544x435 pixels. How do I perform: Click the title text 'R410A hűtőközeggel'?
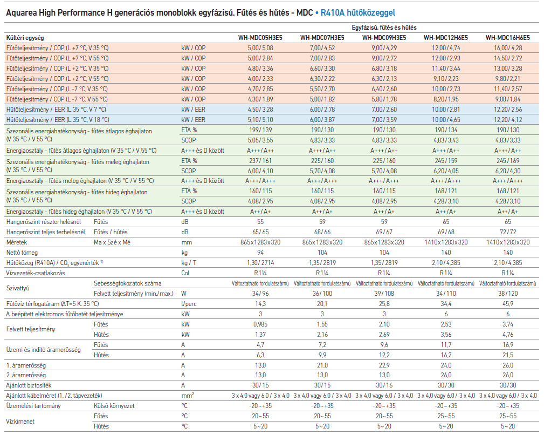[x=357, y=13]
